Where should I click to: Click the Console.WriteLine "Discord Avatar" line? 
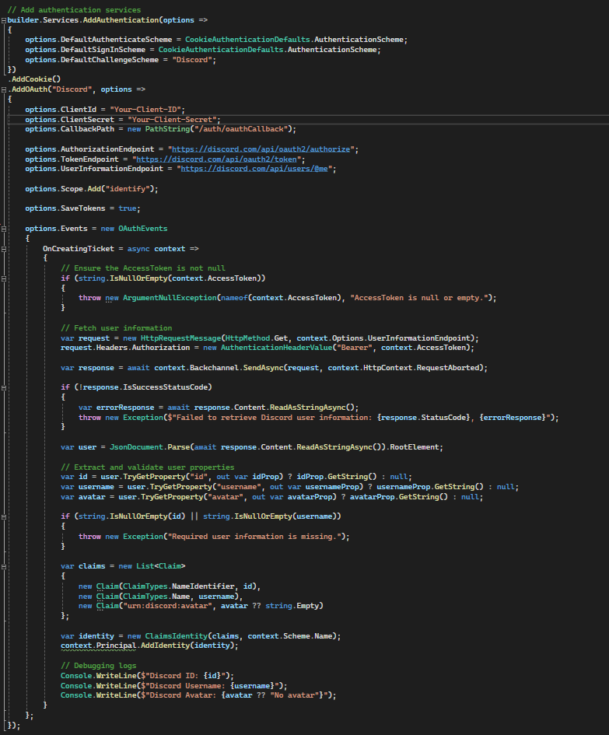point(198,695)
